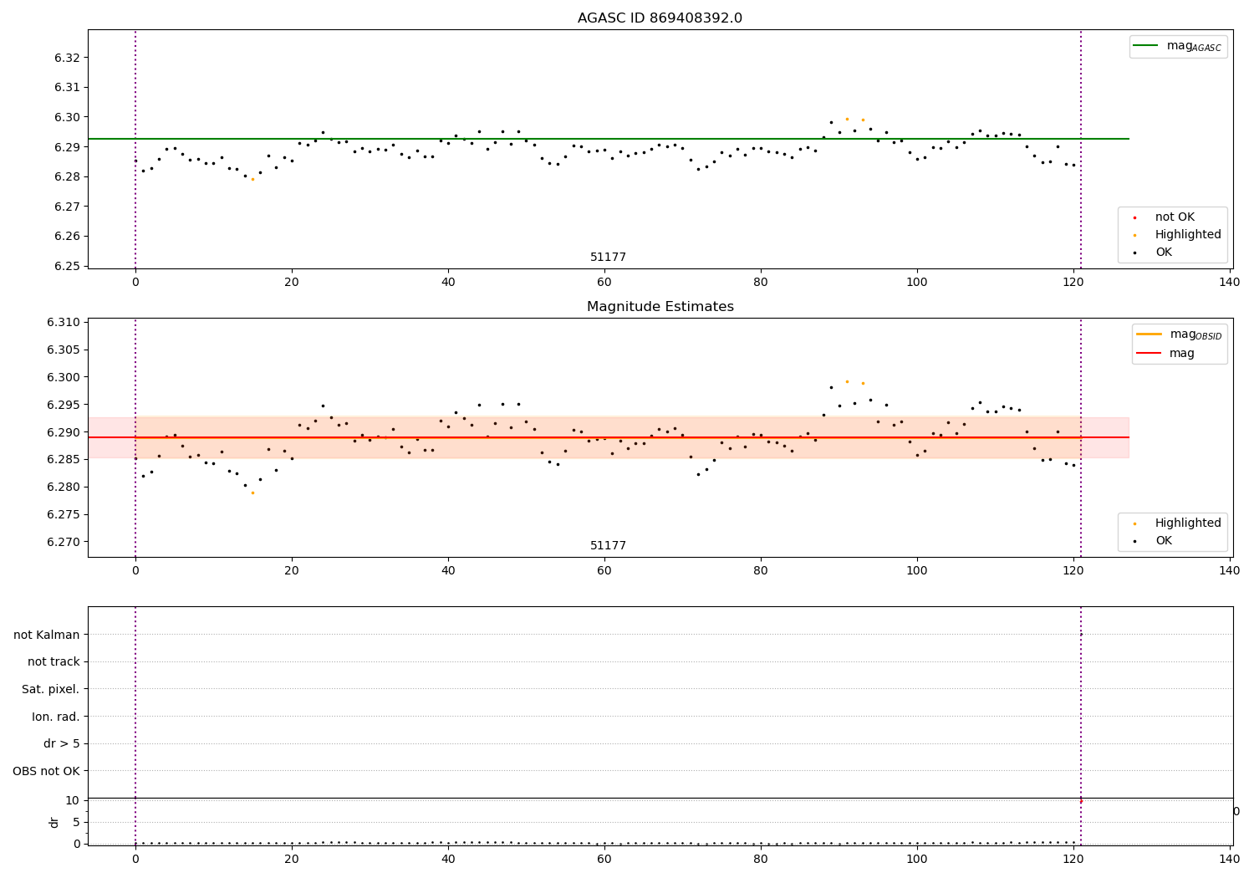Click "Highlighted" legend entry in top plot
The image size is (1254, 878).
point(1187,235)
